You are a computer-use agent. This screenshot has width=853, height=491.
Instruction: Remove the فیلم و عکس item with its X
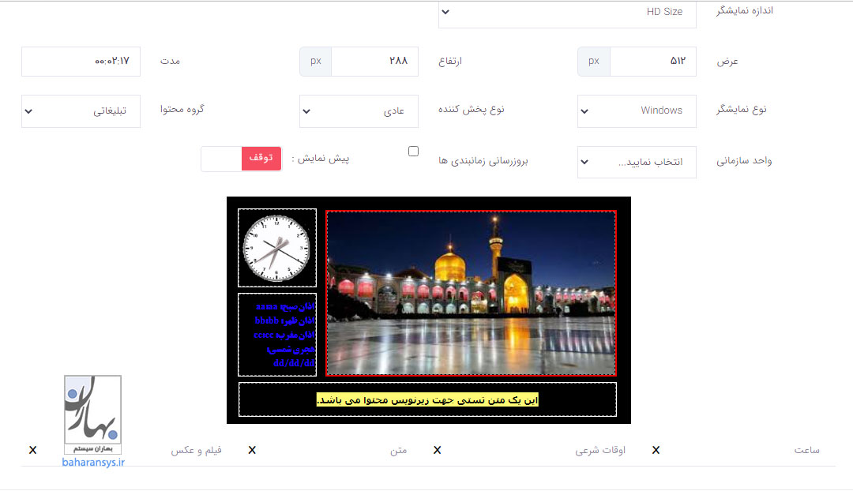pyautogui.click(x=32, y=450)
